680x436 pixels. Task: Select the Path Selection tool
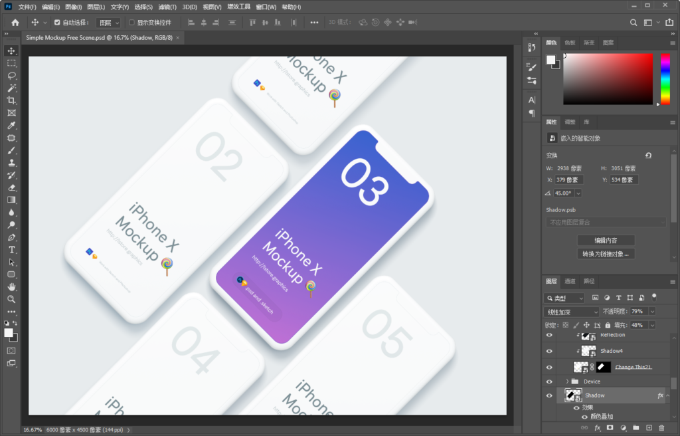(x=11, y=263)
